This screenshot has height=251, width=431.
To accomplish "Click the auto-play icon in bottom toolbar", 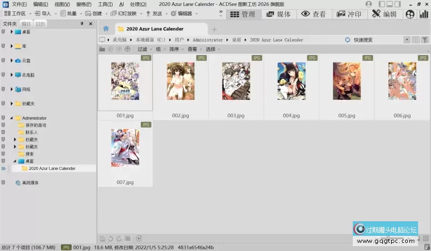I will (x=139, y=239).
